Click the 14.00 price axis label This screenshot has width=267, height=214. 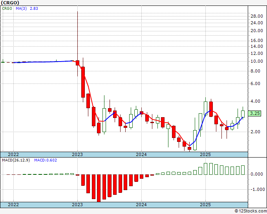click(257, 46)
